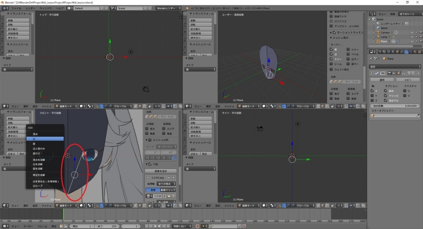Select 限定的溶解 in delete menu
The width and height of the screenshot is (423, 229).
[x=45, y=175]
